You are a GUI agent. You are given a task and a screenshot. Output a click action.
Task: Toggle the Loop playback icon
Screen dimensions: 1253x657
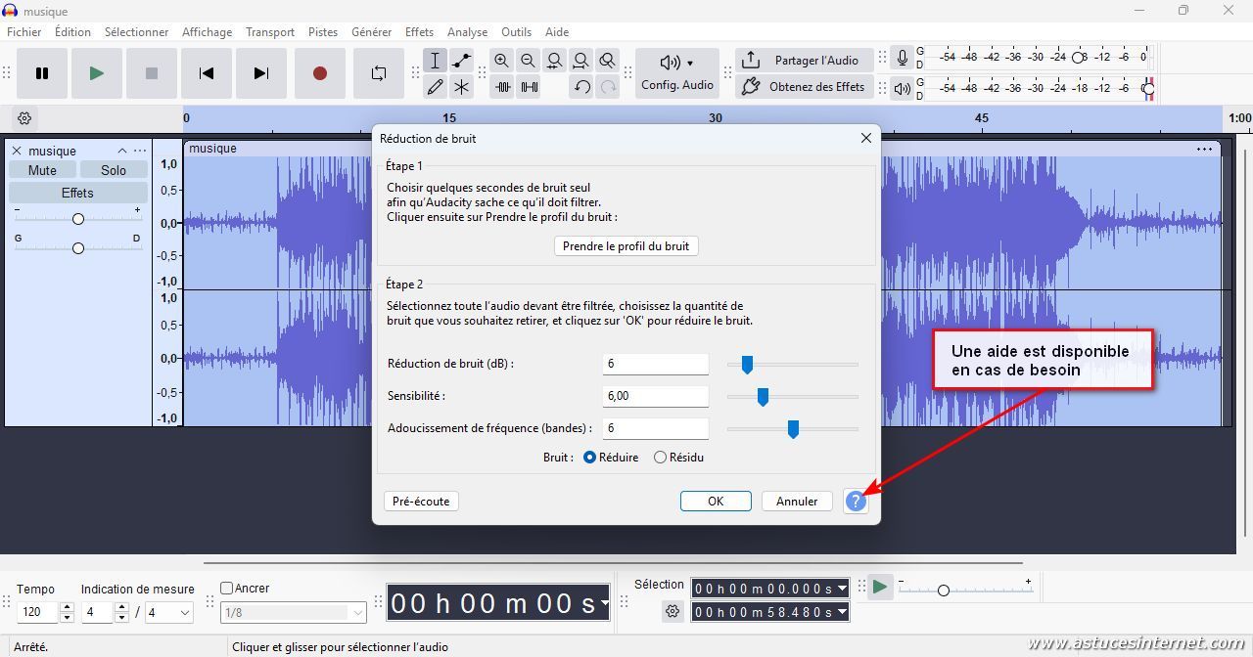379,73
